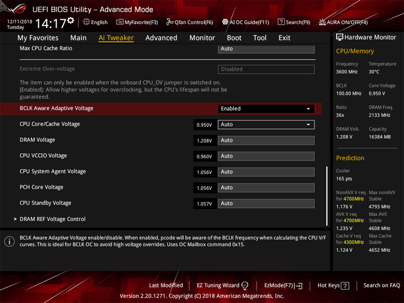Go to the Exit tab
Screen dimensions: 404x303
284,38
